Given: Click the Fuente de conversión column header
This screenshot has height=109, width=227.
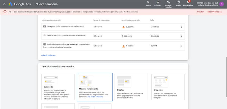Looking at the screenshot, I should [x=101, y=20].
